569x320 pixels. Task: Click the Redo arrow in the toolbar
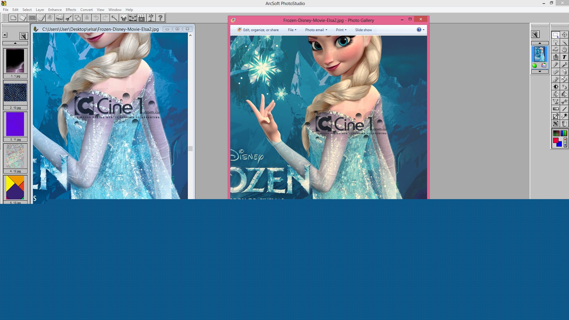click(x=105, y=18)
